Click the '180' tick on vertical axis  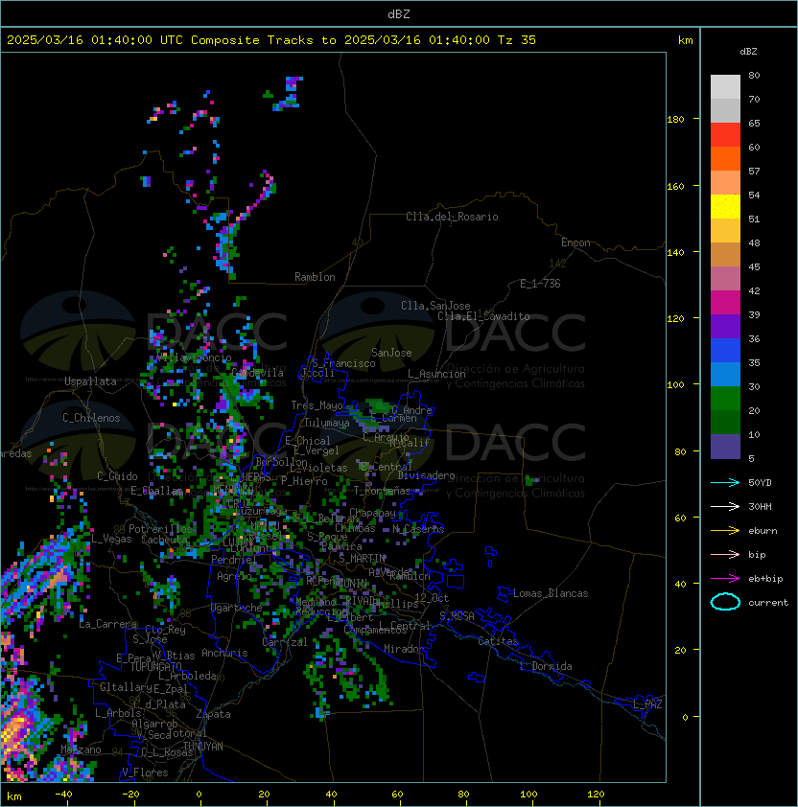click(x=675, y=120)
